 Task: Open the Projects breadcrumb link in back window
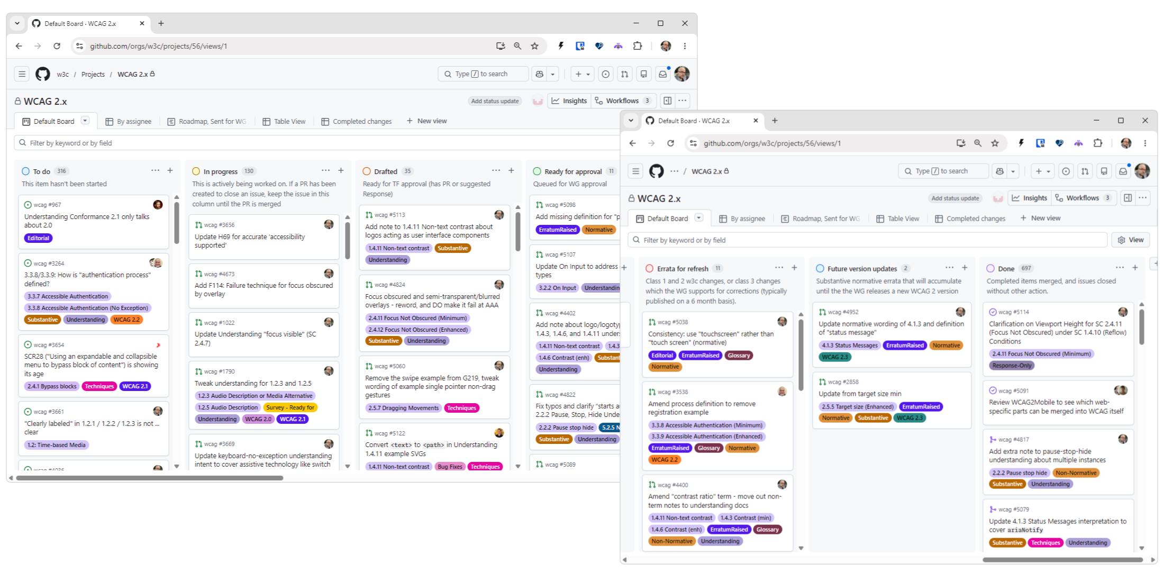[93, 75]
